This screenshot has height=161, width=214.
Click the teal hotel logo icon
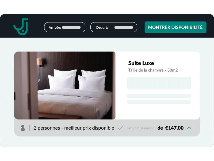[x=21, y=27]
